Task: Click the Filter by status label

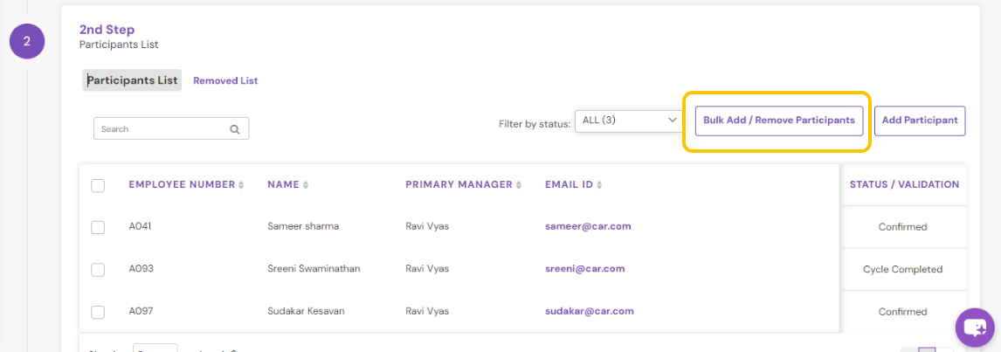Action: click(x=535, y=125)
